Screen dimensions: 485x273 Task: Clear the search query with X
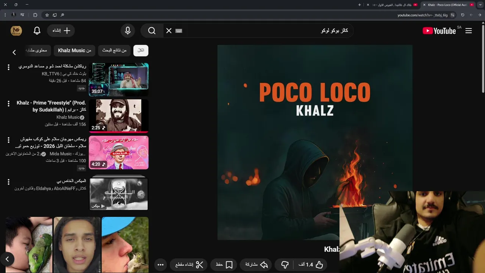pos(169,31)
